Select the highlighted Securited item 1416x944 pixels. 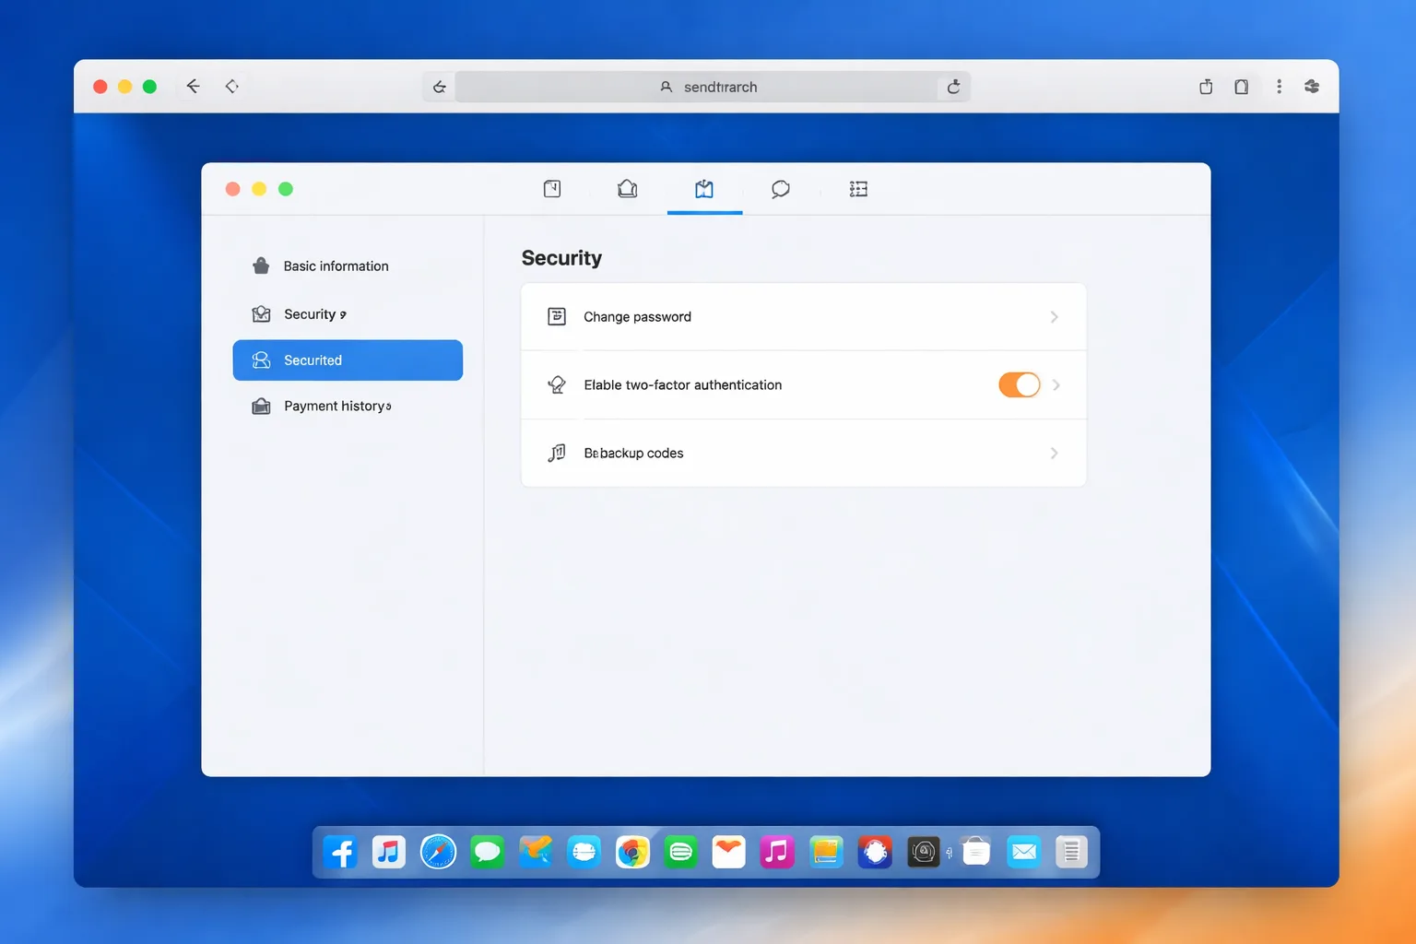tap(348, 360)
